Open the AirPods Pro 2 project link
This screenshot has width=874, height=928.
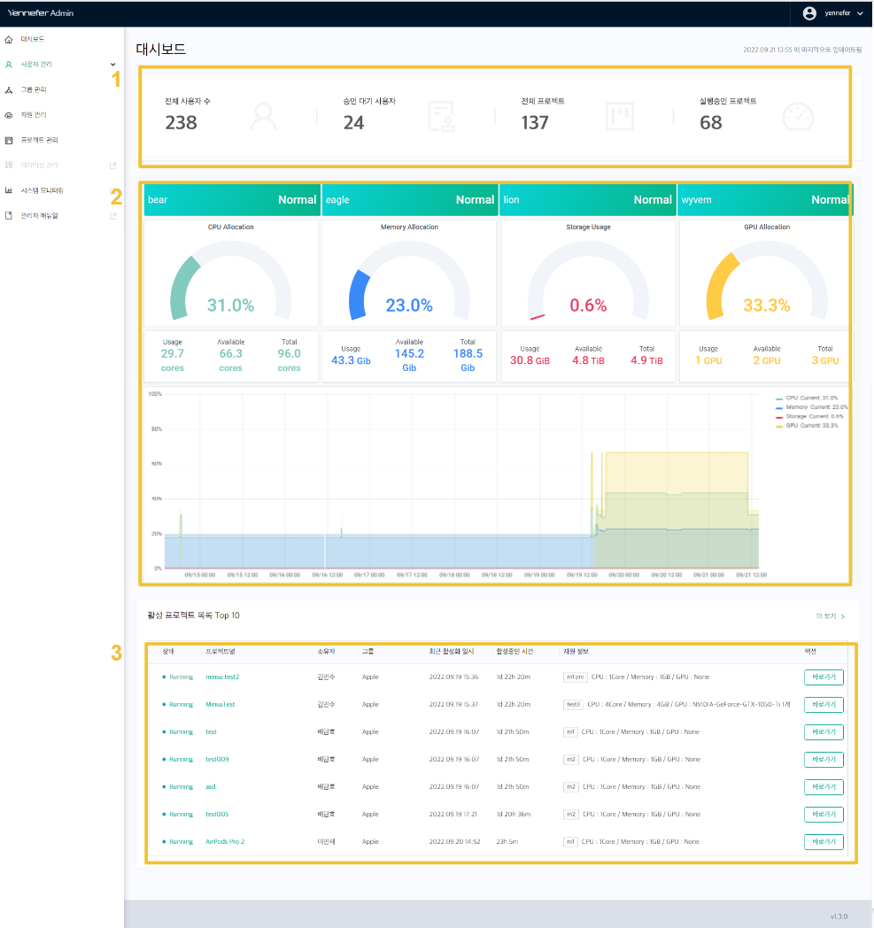(225, 841)
